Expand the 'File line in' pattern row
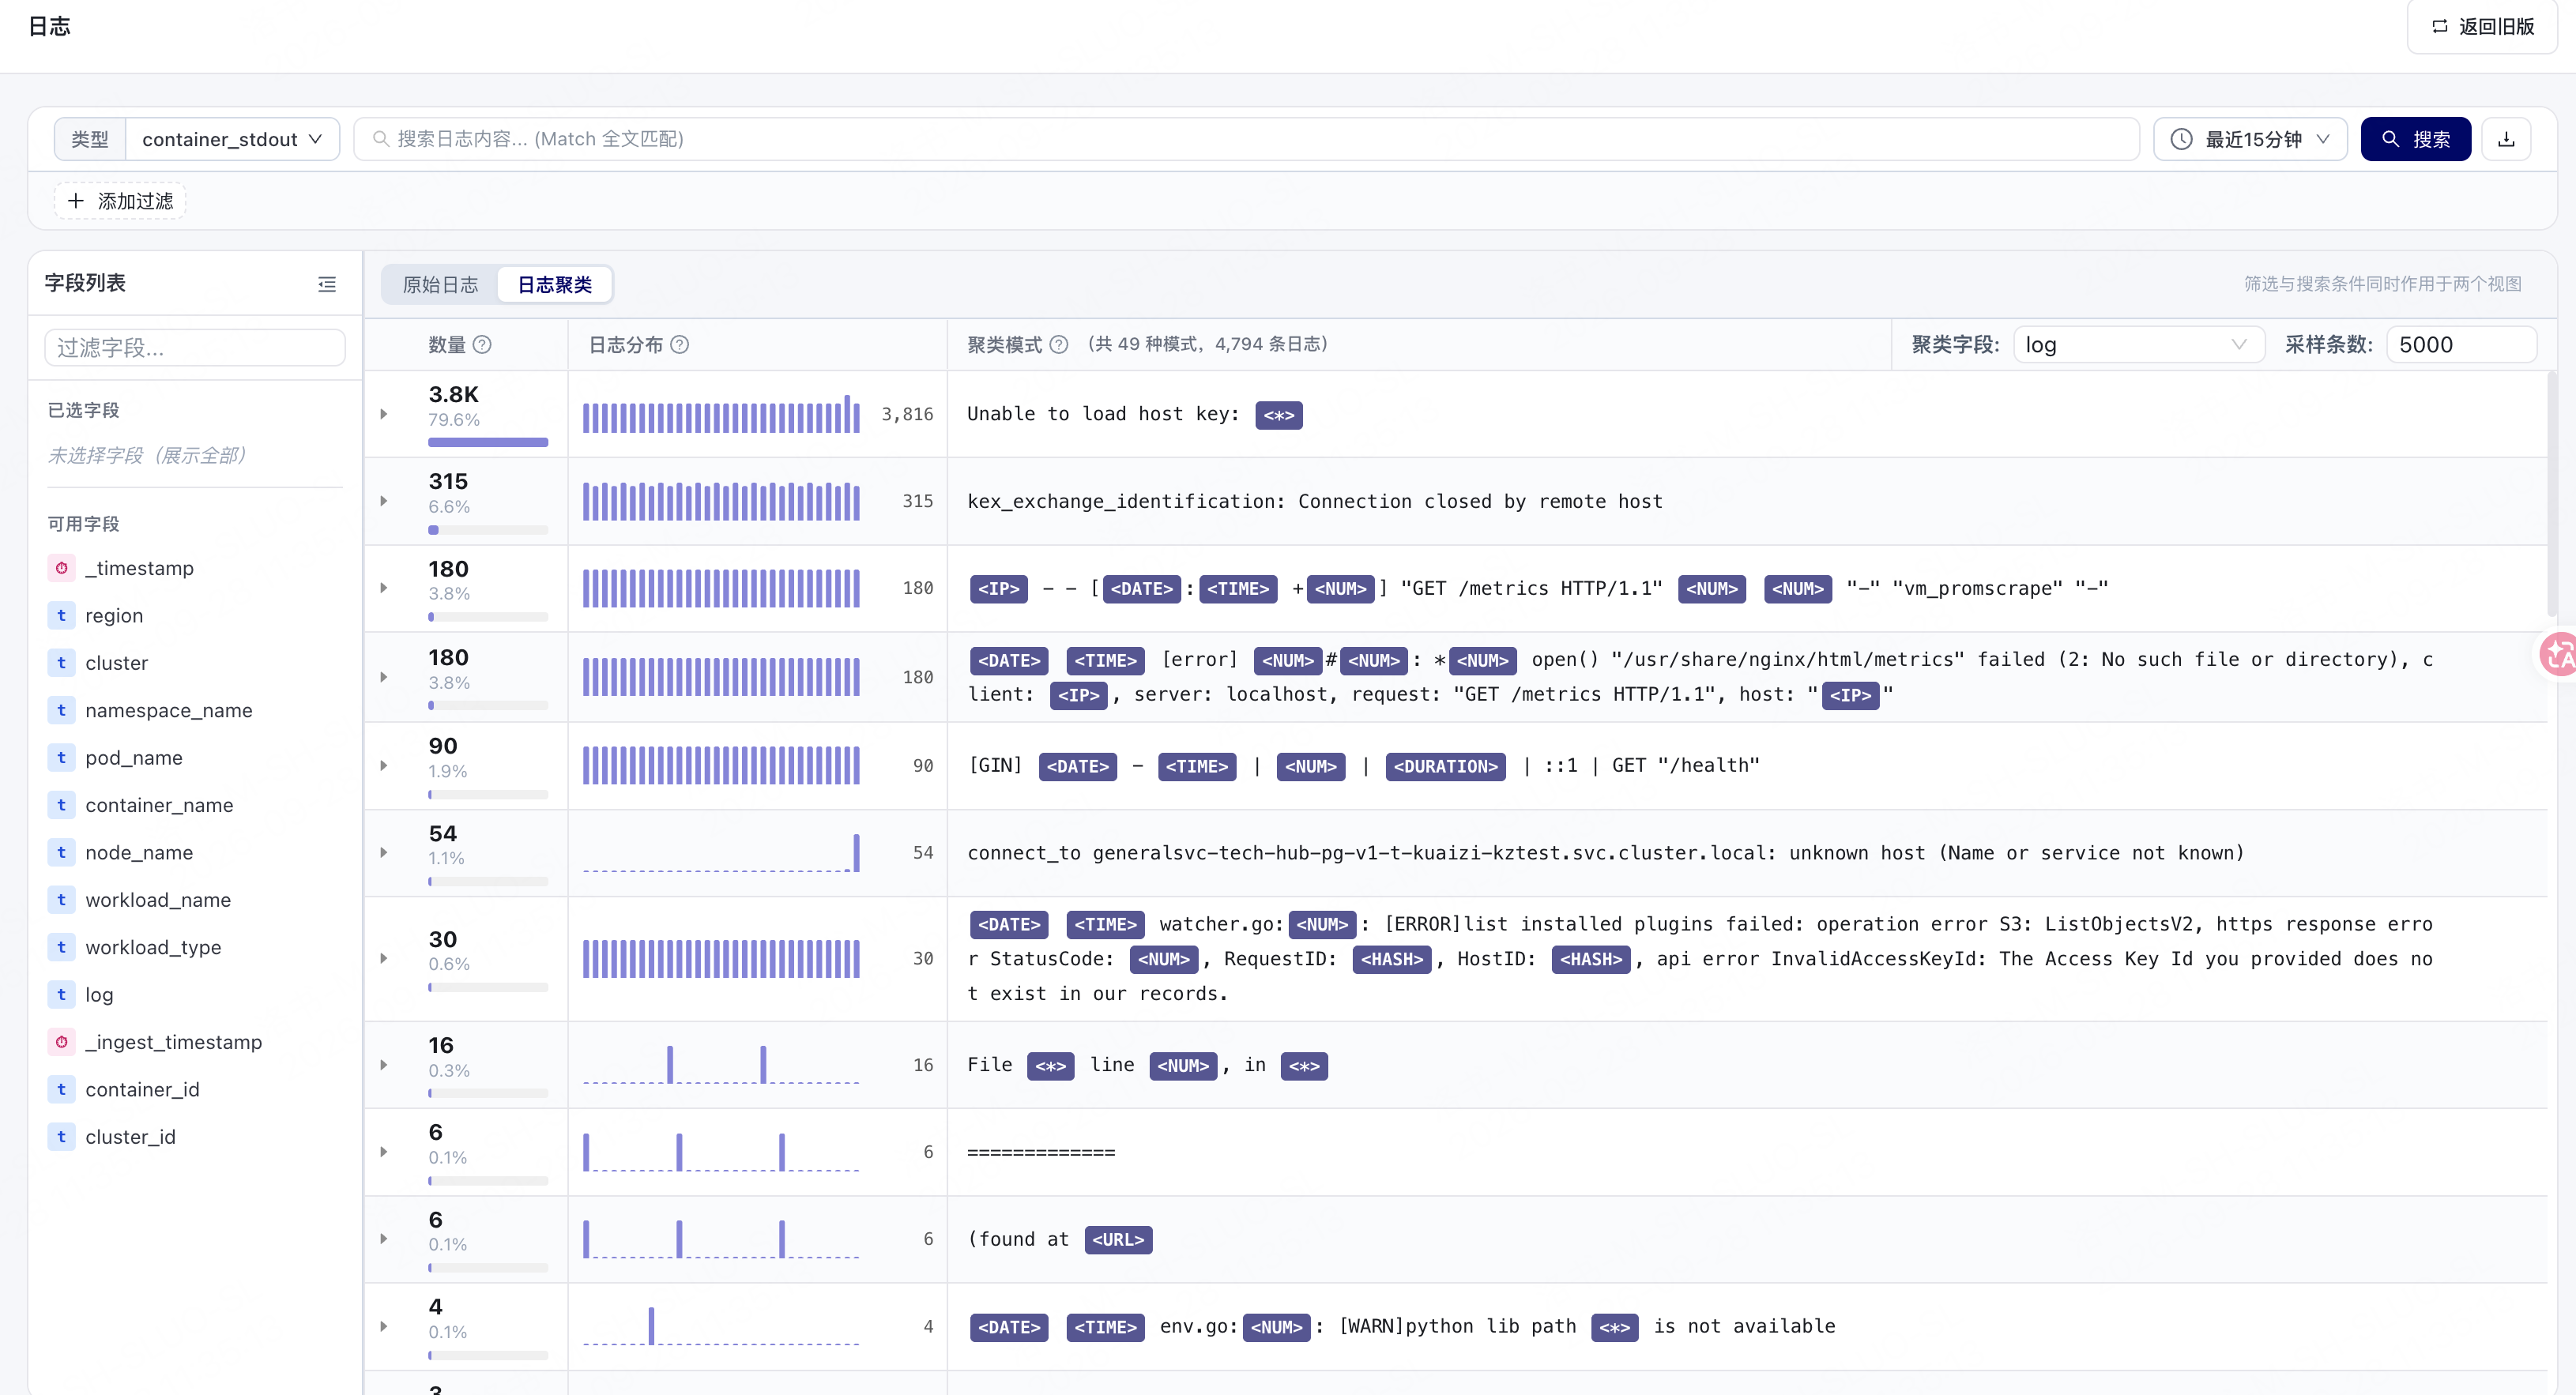 384,1065
